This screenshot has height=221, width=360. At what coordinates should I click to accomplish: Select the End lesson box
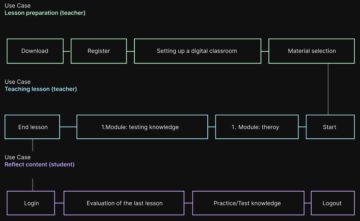tap(32, 127)
